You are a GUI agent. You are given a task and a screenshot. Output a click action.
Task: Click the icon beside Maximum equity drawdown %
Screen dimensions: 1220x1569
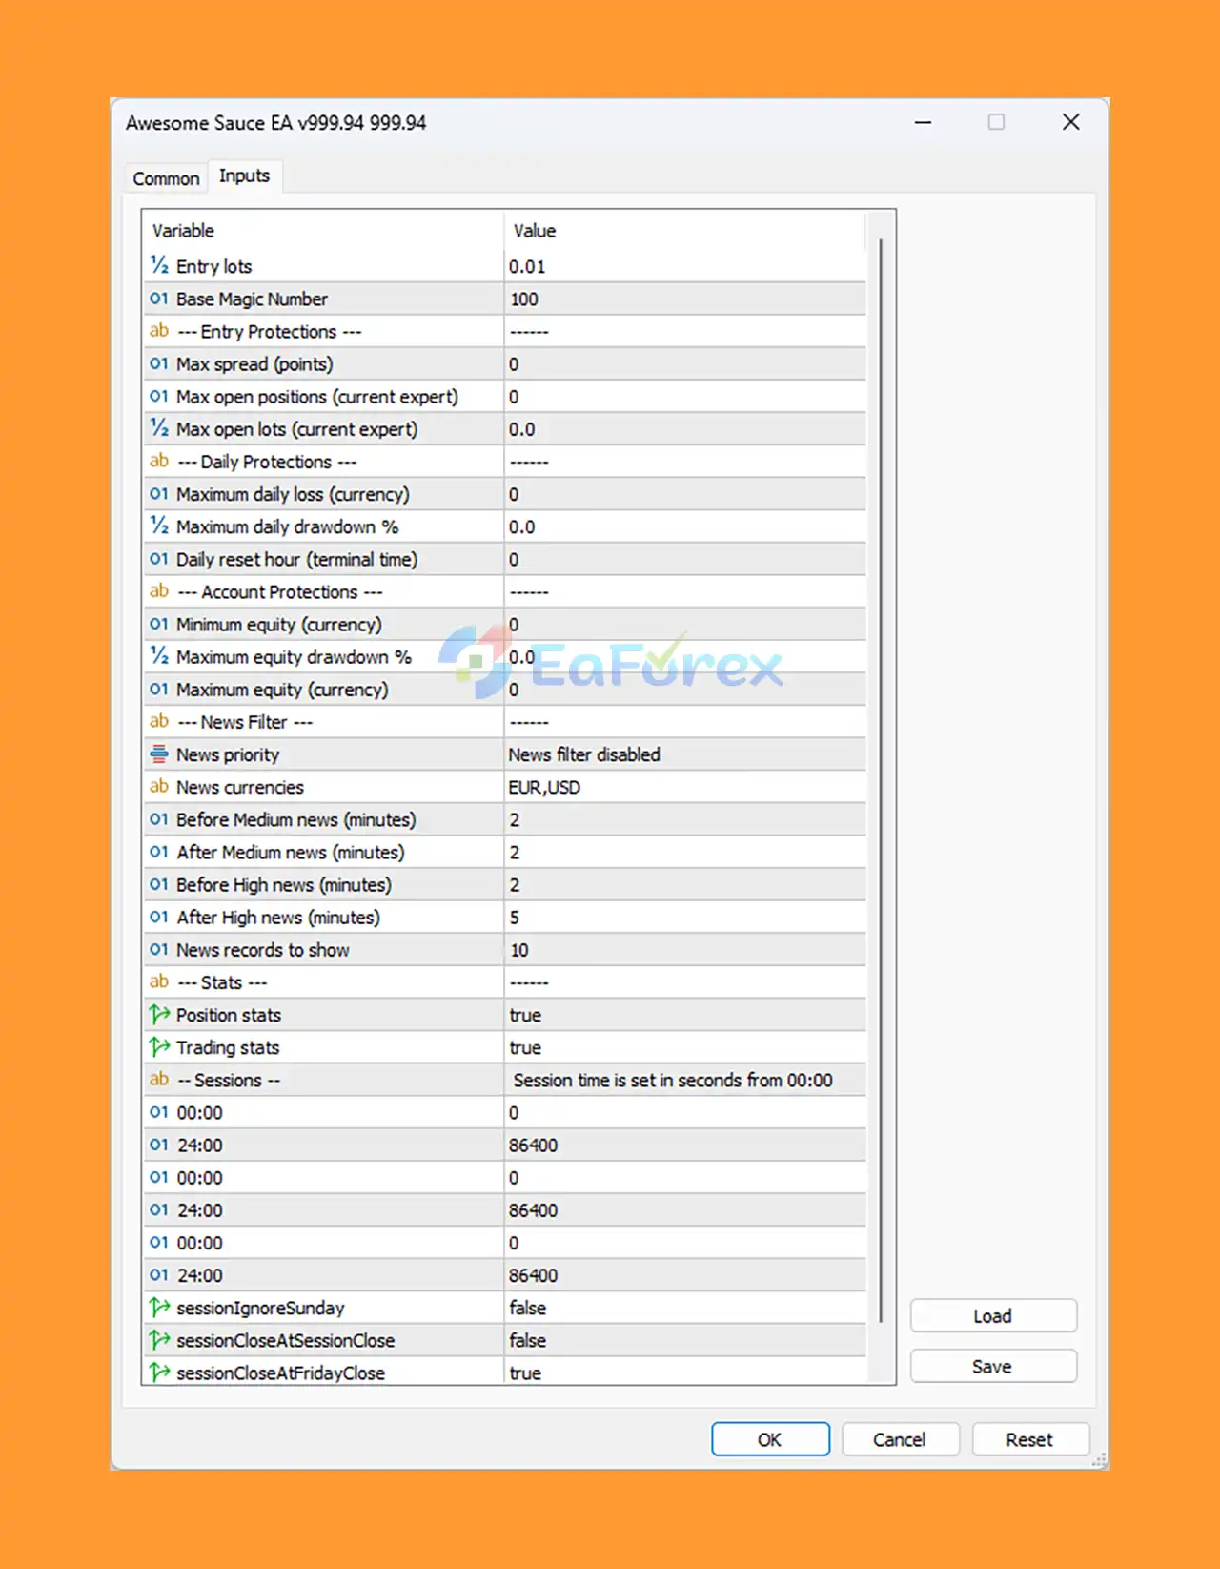pyautogui.click(x=159, y=656)
